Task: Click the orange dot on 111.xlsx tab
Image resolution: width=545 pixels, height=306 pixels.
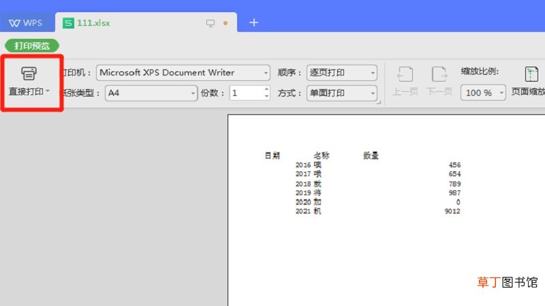Action: tap(225, 23)
